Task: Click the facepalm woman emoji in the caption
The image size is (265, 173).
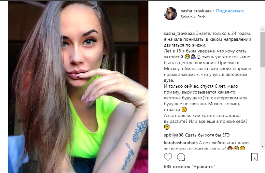Action: coord(193,57)
